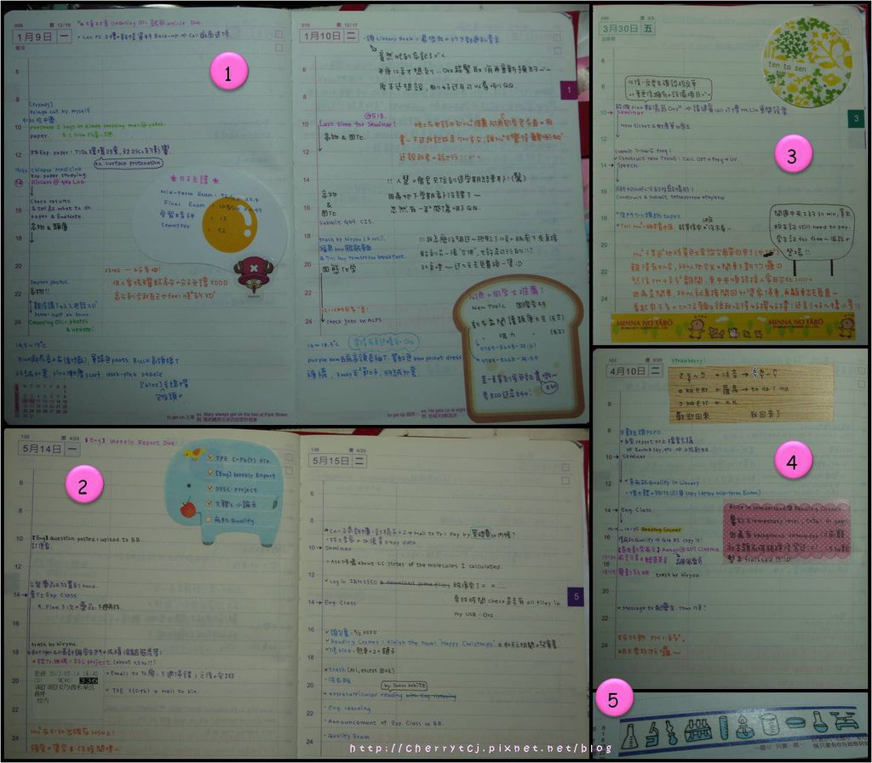Check the '[Eng] Weekly Report' checkbox
872x763 pixels.
209,473
